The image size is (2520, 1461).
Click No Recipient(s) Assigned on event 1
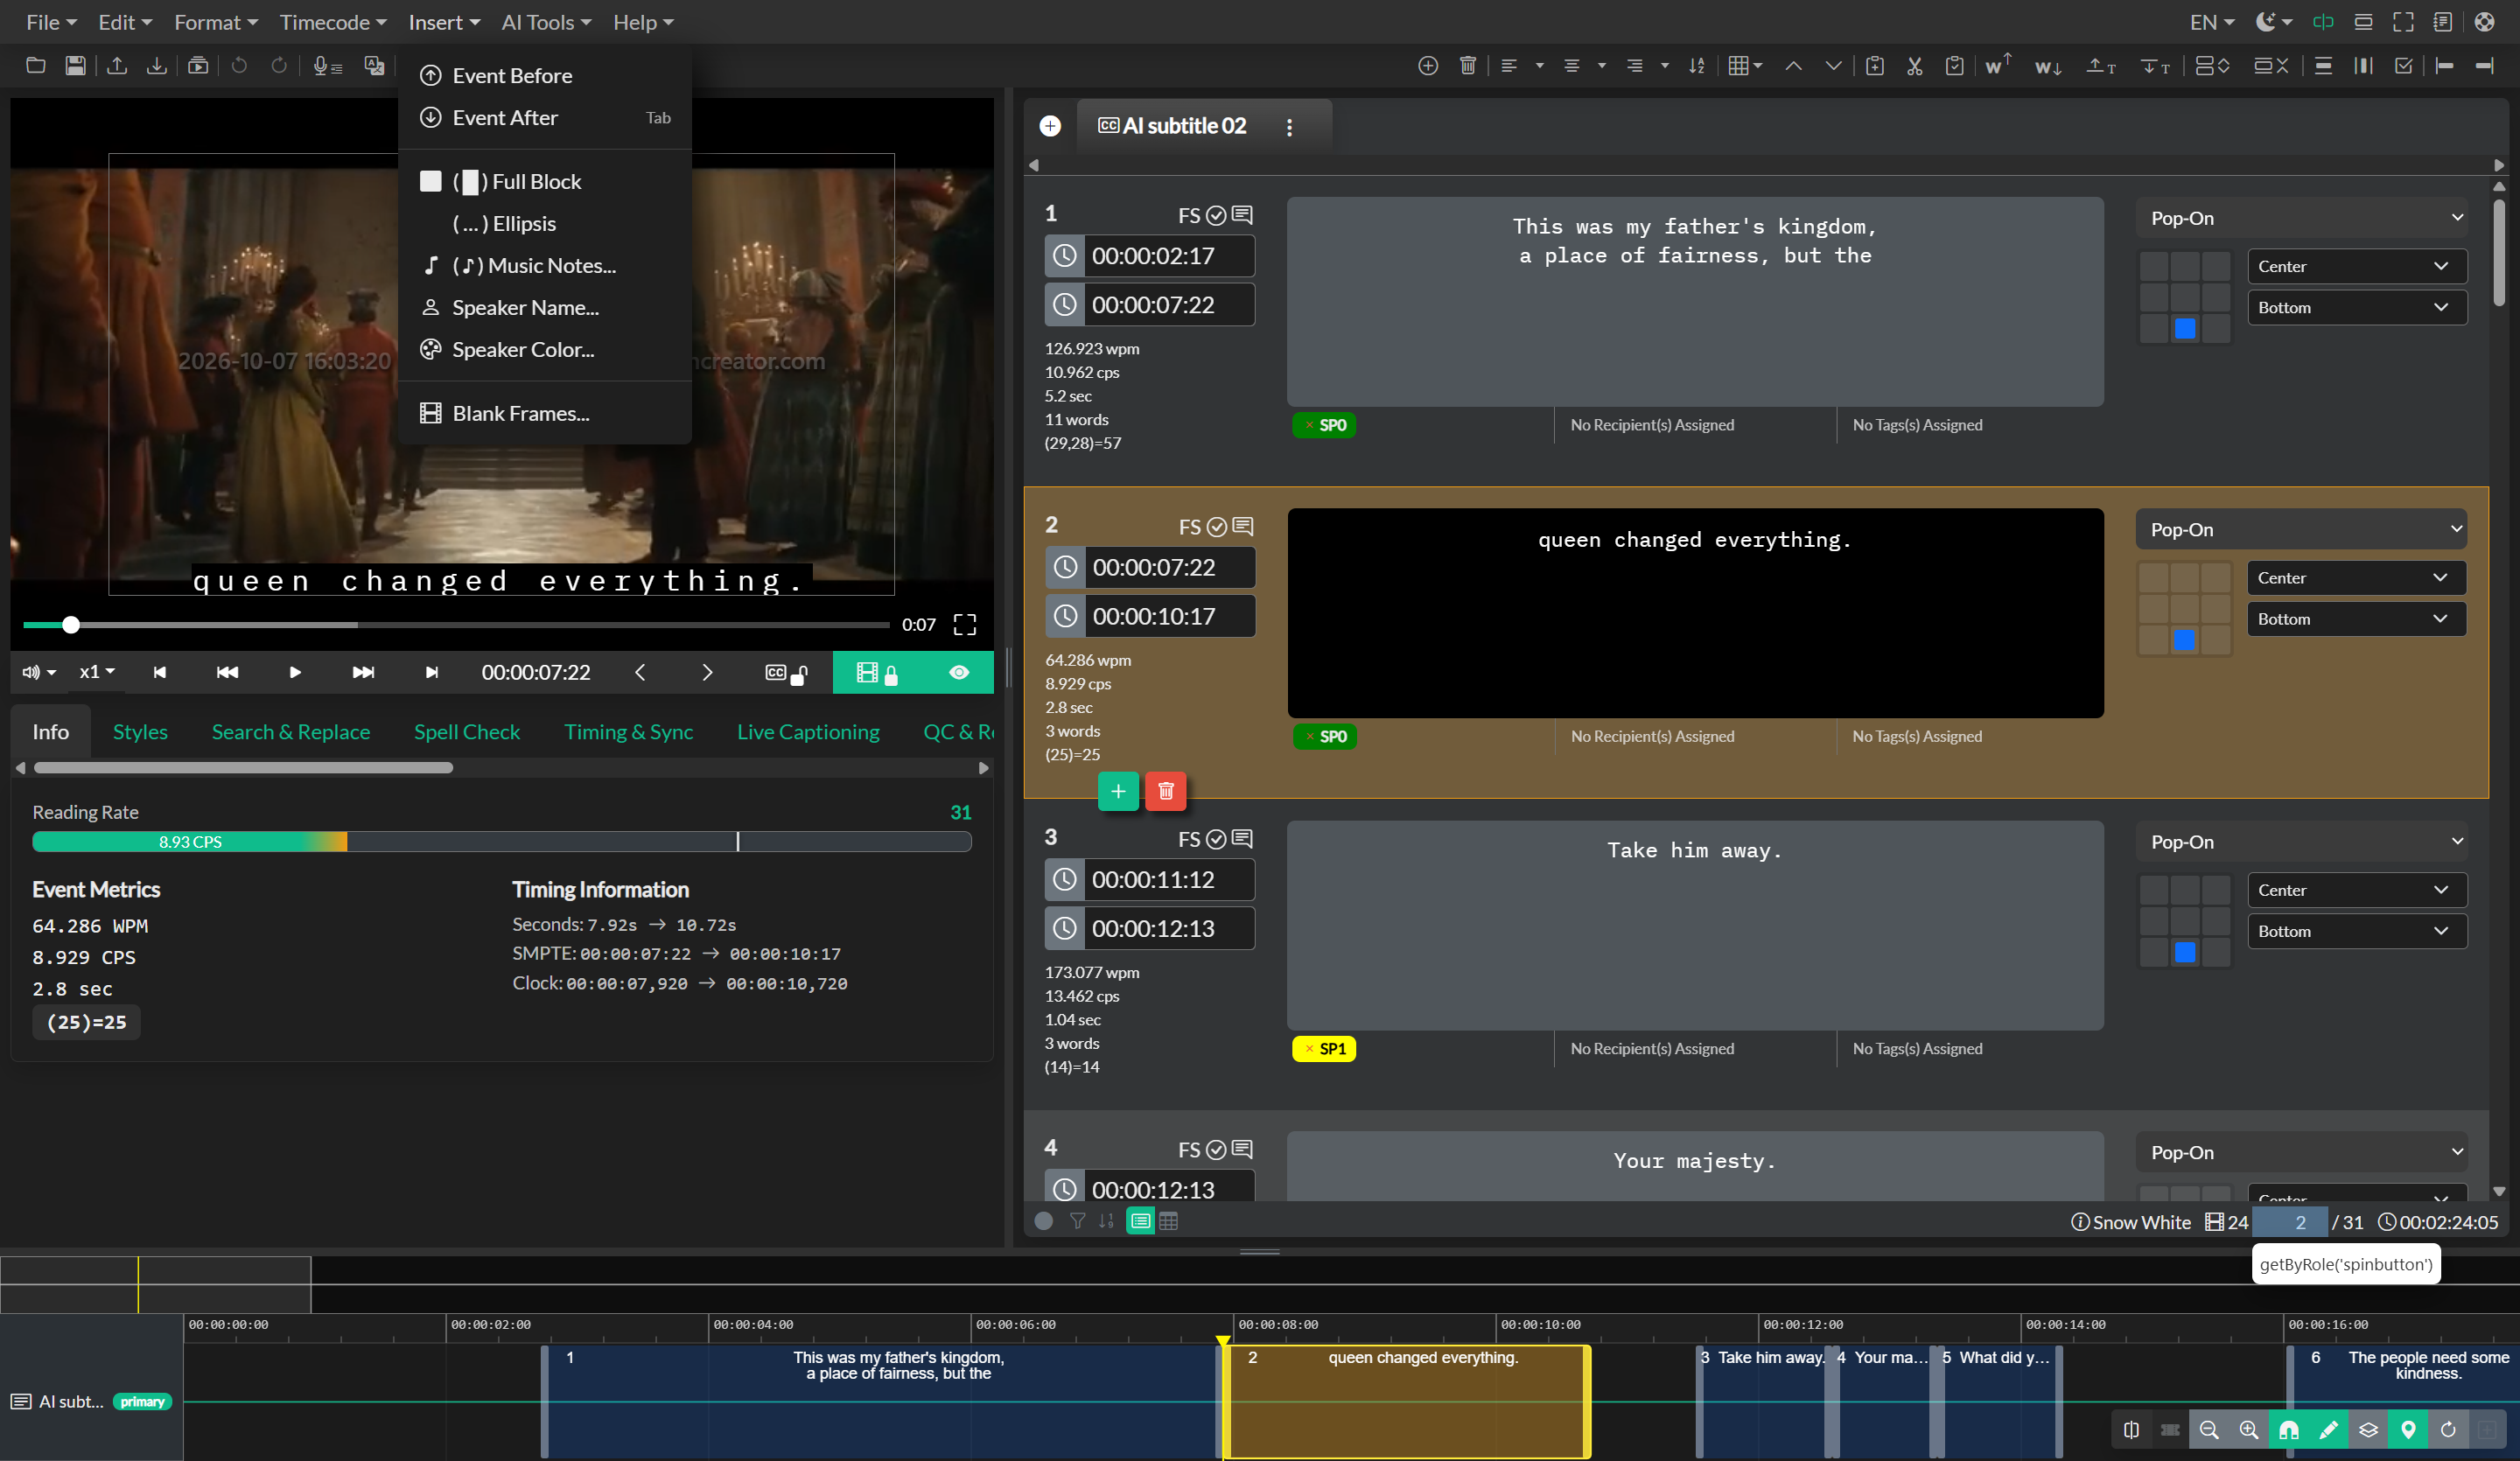point(1652,425)
